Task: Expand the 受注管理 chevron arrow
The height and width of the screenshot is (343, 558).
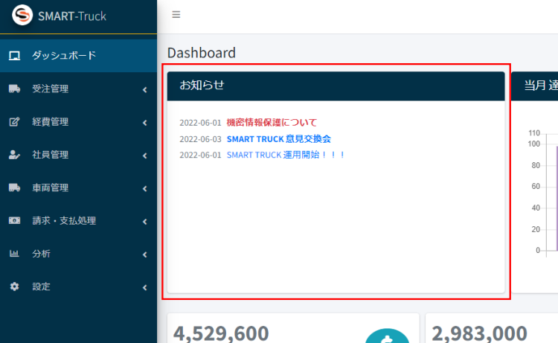Action: [144, 90]
